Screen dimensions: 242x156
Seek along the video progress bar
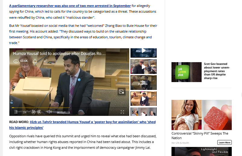coord(69,108)
